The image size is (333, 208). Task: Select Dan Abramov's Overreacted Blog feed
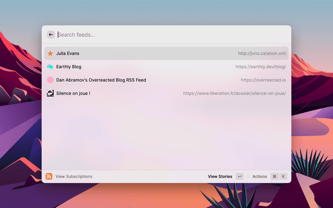101,80
